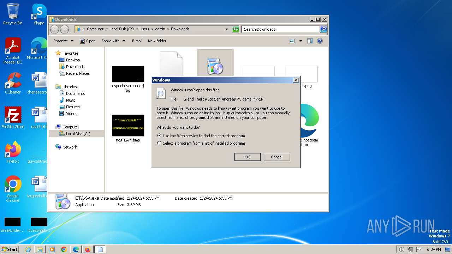Refresh the Downloads folder view
Viewport: 452px width, 254px height.
point(236,29)
